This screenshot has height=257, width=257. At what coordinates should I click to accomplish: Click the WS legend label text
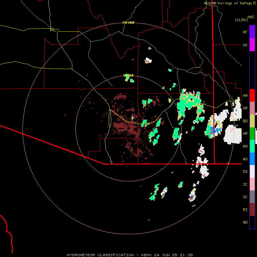point(245,159)
